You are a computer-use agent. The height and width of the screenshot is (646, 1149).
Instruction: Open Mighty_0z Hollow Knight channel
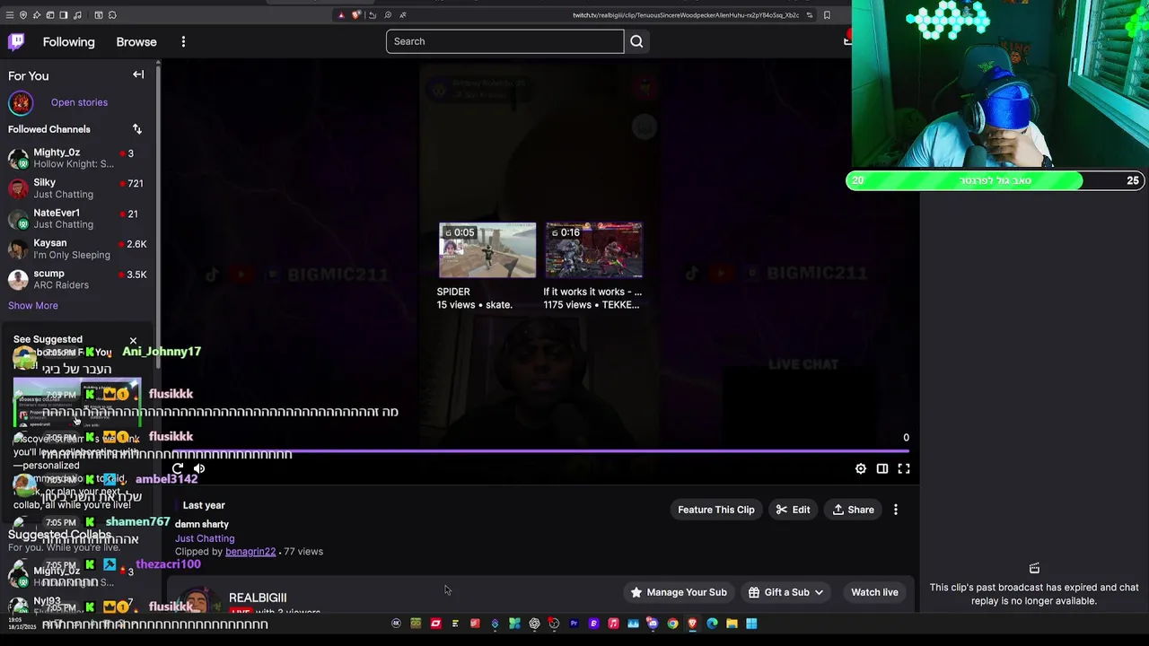(x=78, y=158)
